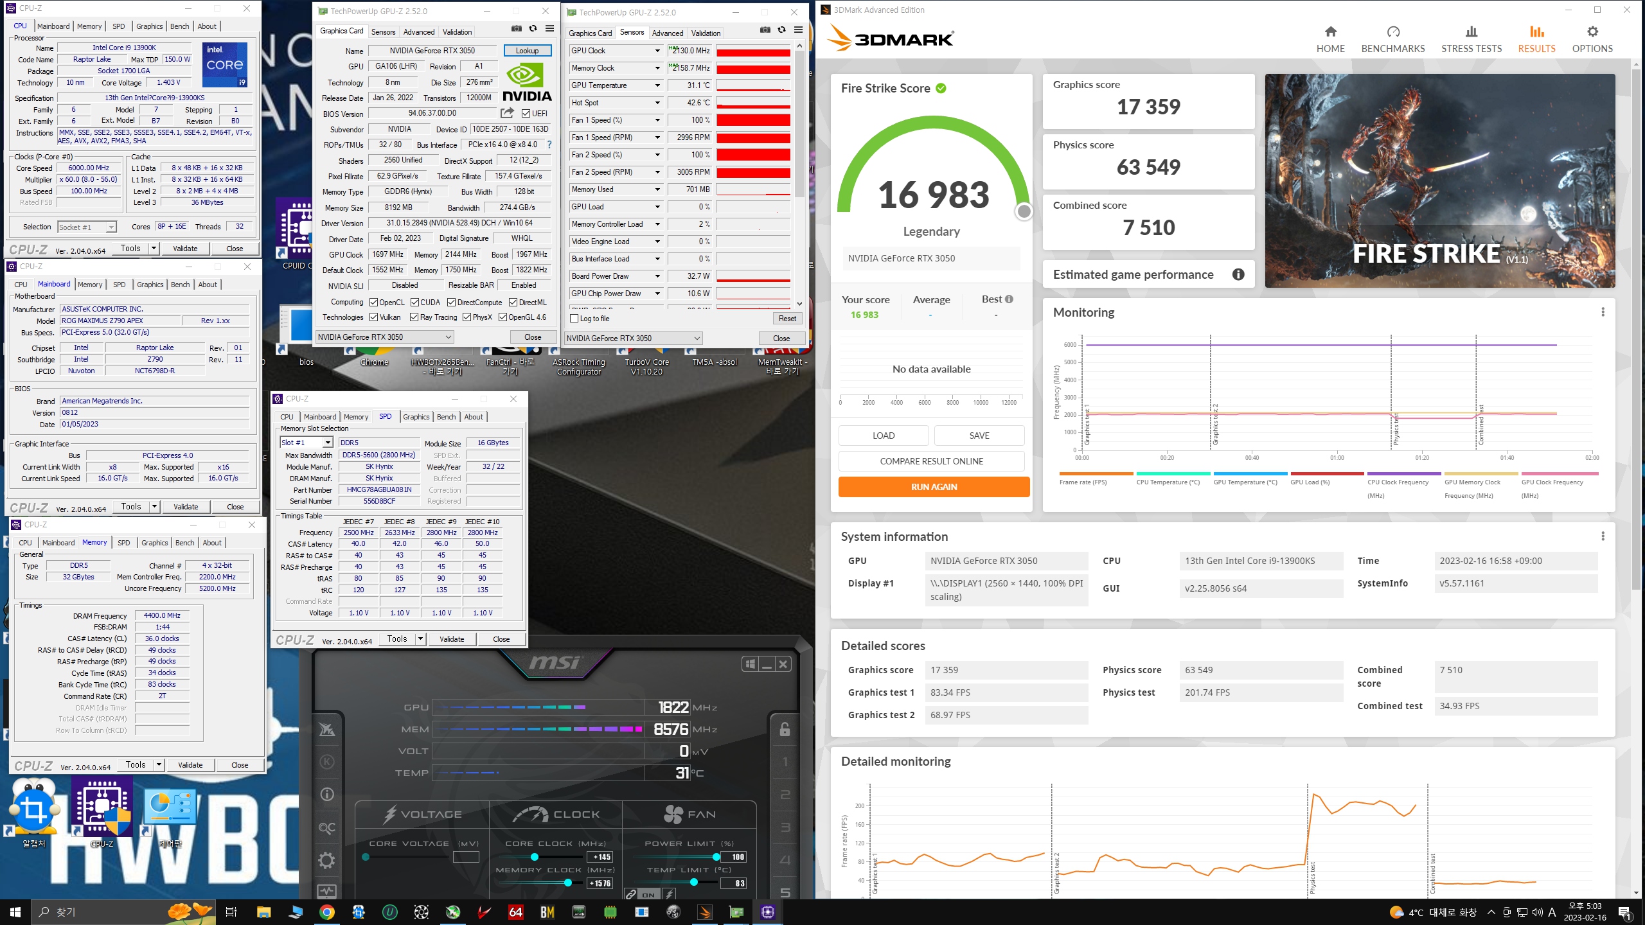Click the Reset button in GPU-Z Sensors
The image size is (1645, 925).
pyautogui.click(x=787, y=319)
